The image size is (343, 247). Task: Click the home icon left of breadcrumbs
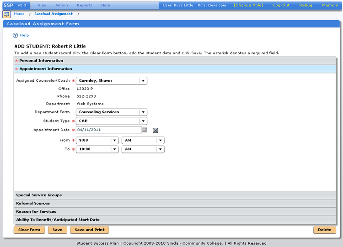click(x=6, y=14)
